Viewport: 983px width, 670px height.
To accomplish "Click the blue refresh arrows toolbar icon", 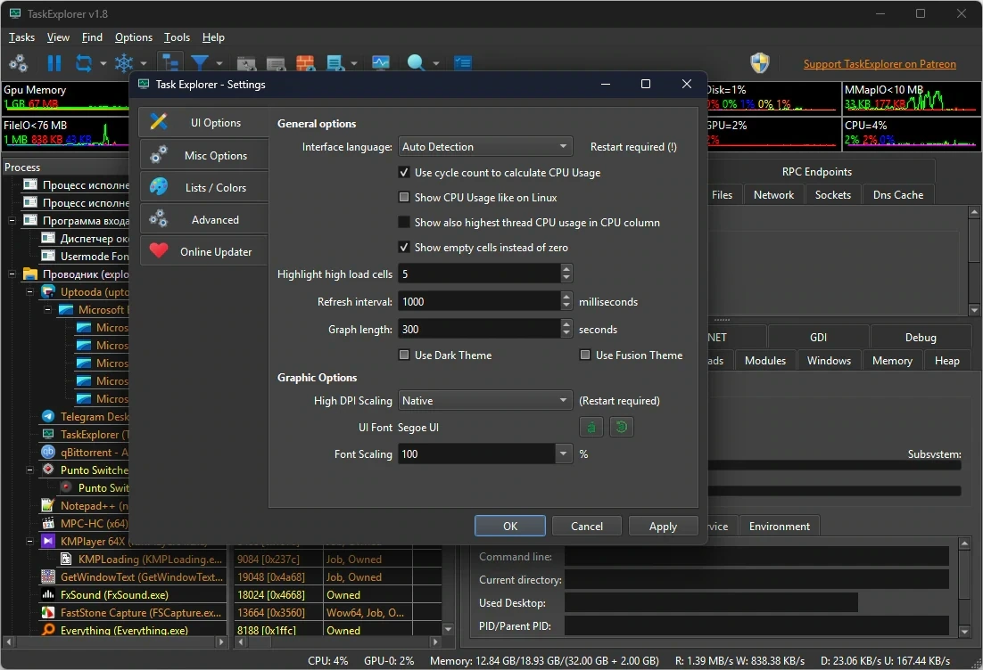I will pyautogui.click(x=83, y=63).
